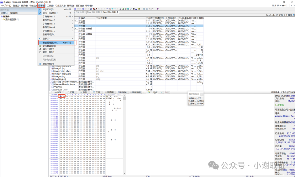
Task: Expand the 显示(S) submenu
Action: tap(56, 38)
